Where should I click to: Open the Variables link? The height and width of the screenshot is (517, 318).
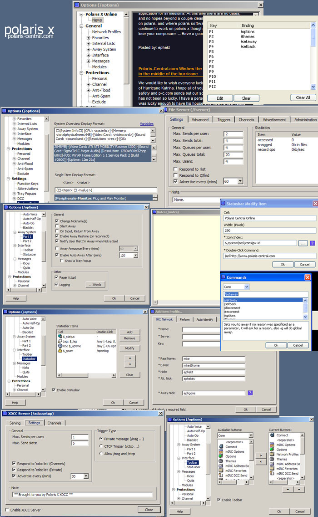147,124
